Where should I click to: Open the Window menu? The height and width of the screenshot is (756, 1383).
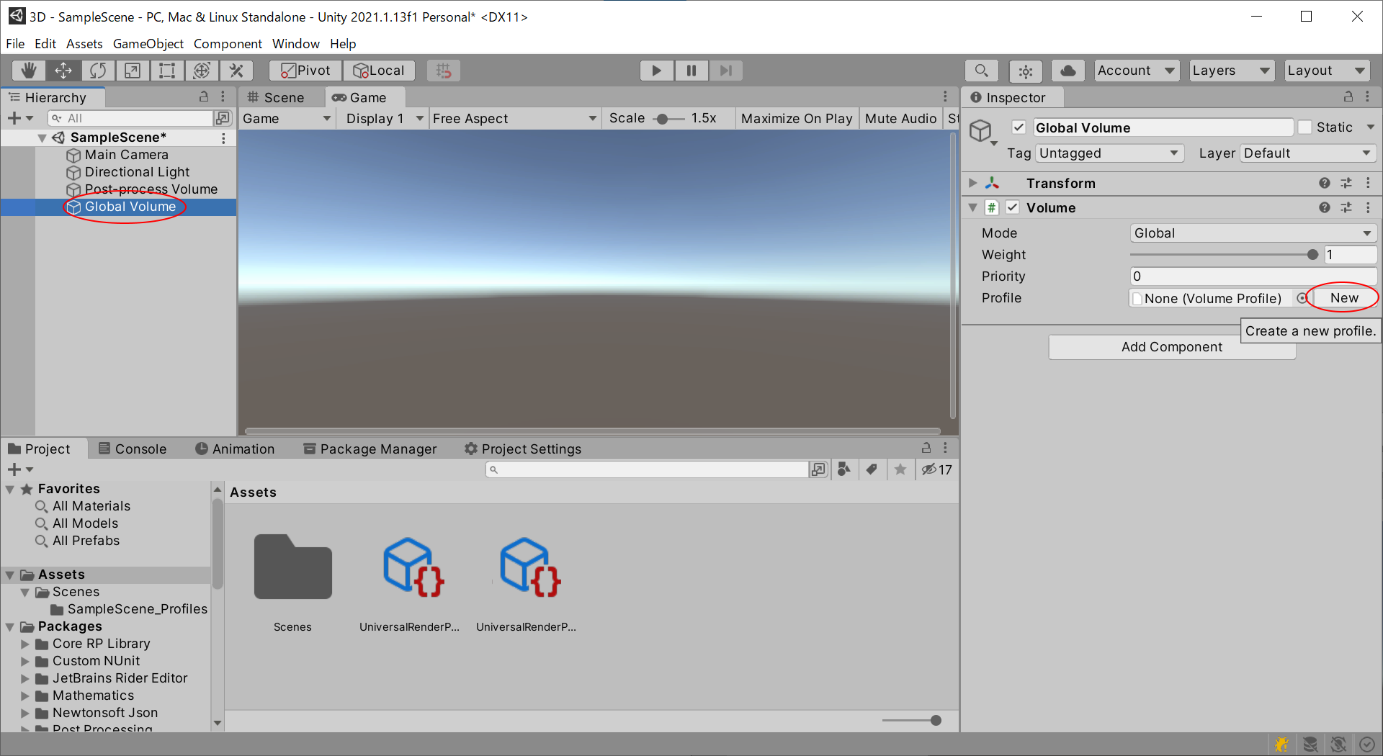(x=295, y=44)
